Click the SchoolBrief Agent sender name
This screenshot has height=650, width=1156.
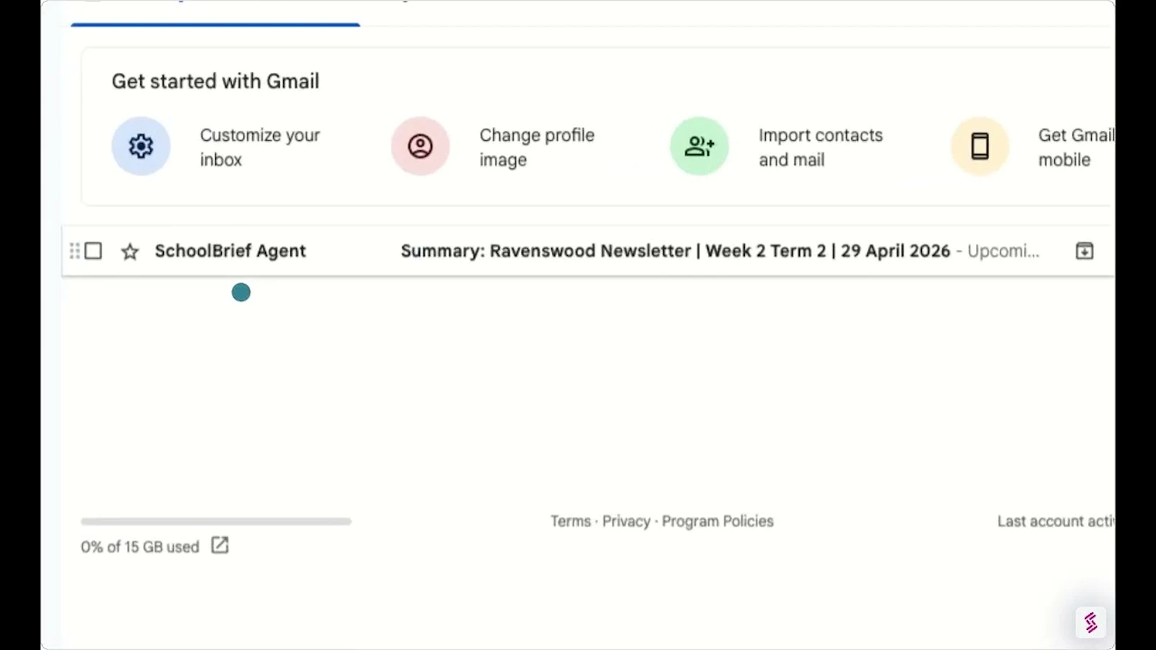pyautogui.click(x=230, y=251)
